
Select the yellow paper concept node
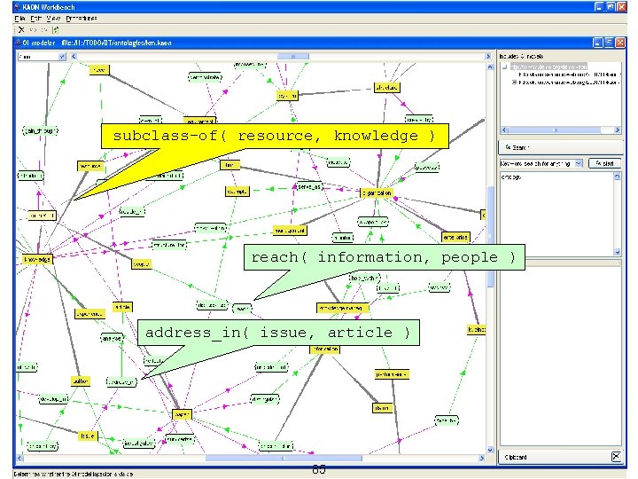pos(182,414)
